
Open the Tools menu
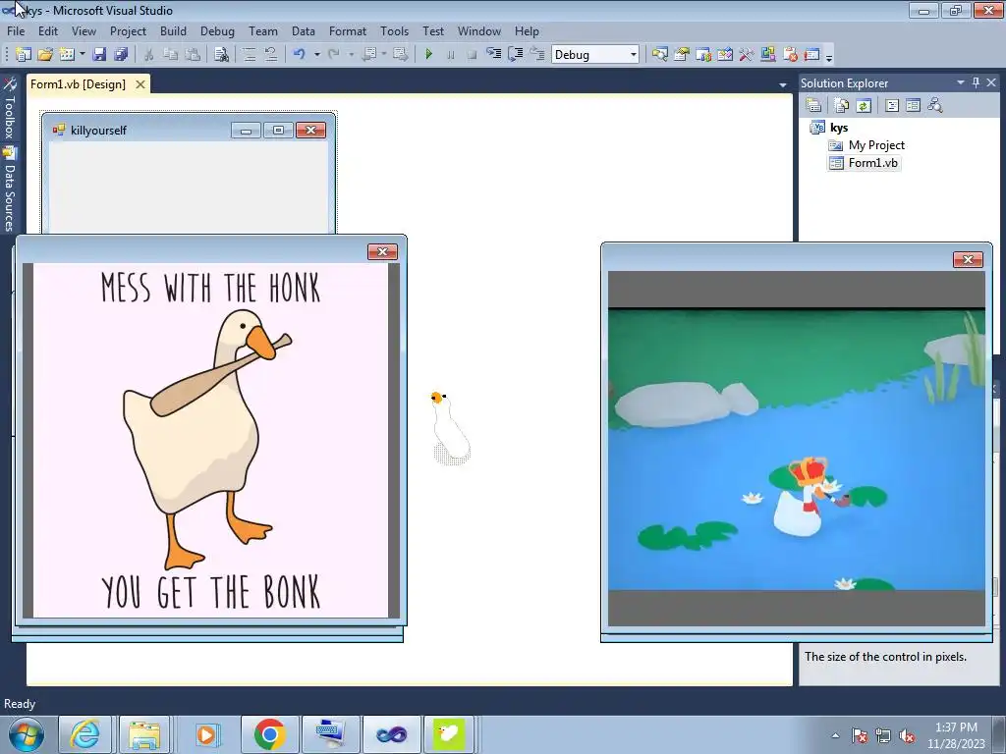[x=395, y=30]
